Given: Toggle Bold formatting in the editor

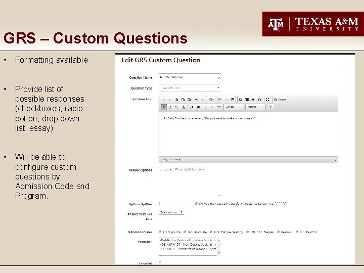Looking at the screenshot, I should click(x=164, y=107).
